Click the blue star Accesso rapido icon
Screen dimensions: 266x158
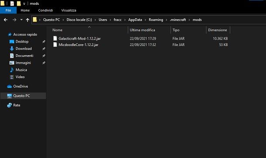pos(10,34)
